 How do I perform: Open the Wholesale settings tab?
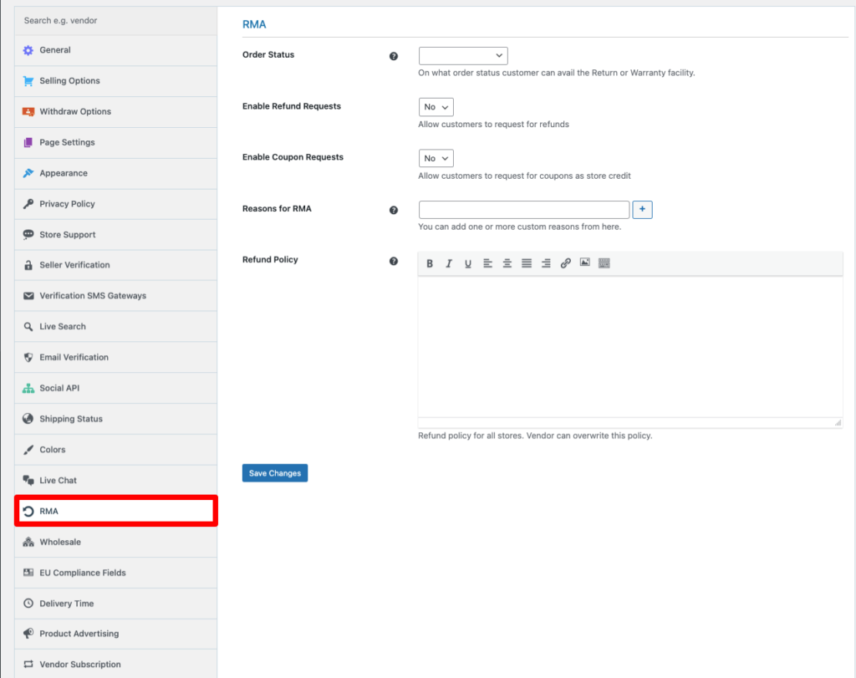115,542
